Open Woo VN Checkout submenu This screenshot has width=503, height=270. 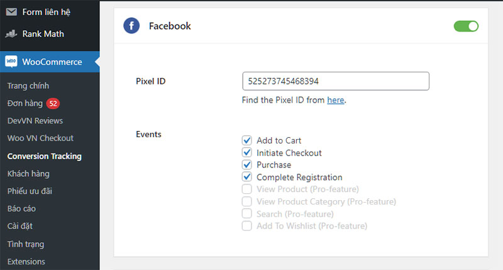pyautogui.click(x=40, y=138)
